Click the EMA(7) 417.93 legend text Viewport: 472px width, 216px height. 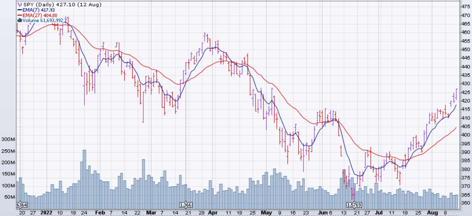pyautogui.click(x=39, y=10)
